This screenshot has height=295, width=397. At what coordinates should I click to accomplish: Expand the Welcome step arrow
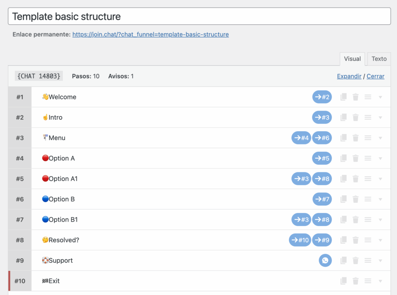click(x=380, y=97)
